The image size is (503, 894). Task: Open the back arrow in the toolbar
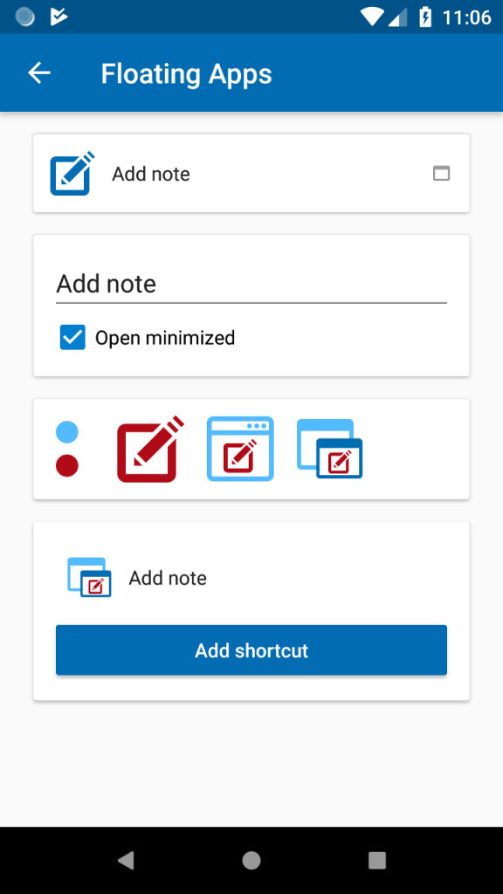pyautogui.click(x=38, y=73)
